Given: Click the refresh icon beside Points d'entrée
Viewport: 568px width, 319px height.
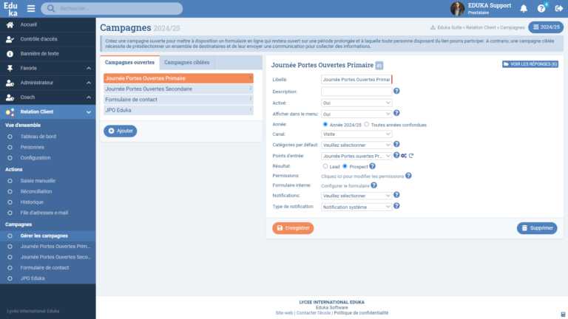Looking at the screenshot, I should click(x=411, y=156).
